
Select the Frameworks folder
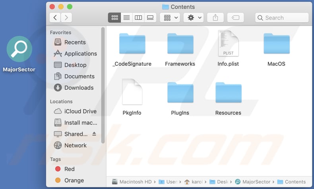[x=180, y=44]
